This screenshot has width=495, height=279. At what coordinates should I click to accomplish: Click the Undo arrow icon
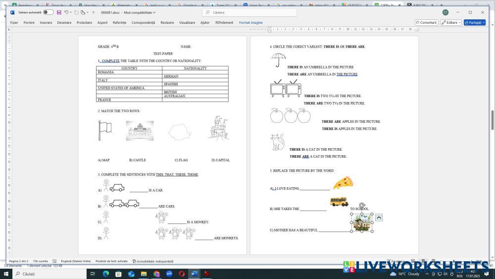click(x=66, y=12)
